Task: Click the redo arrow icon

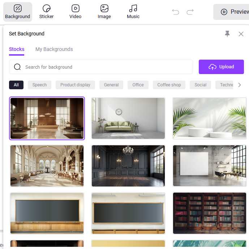Action: pyautogui.click(x=190, y=12)
